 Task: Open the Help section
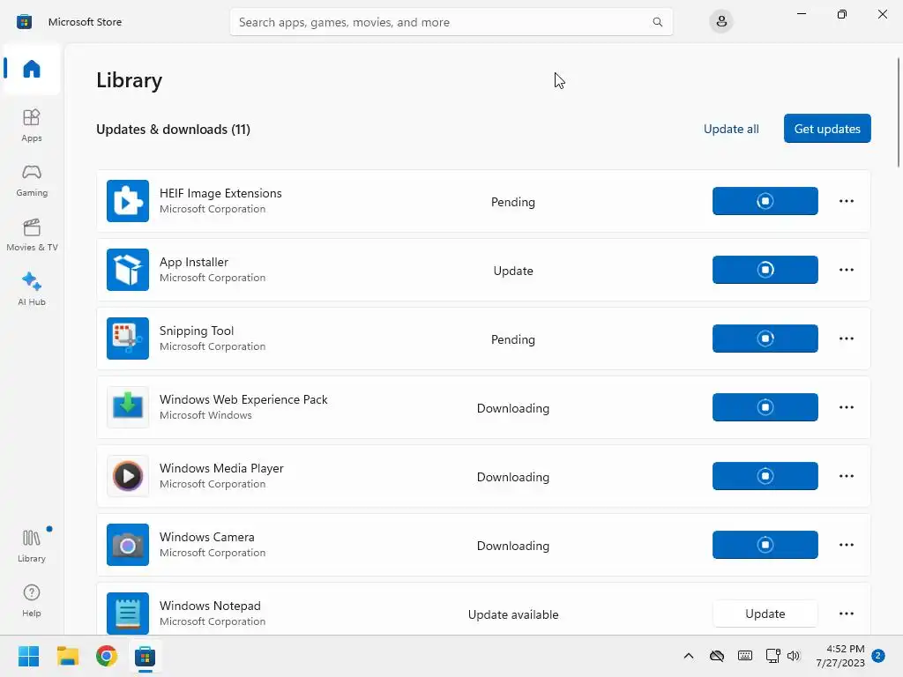[x=32, y=600]
